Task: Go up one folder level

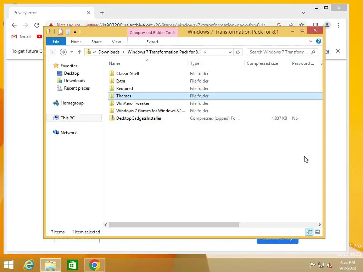Action: [80, 52]
